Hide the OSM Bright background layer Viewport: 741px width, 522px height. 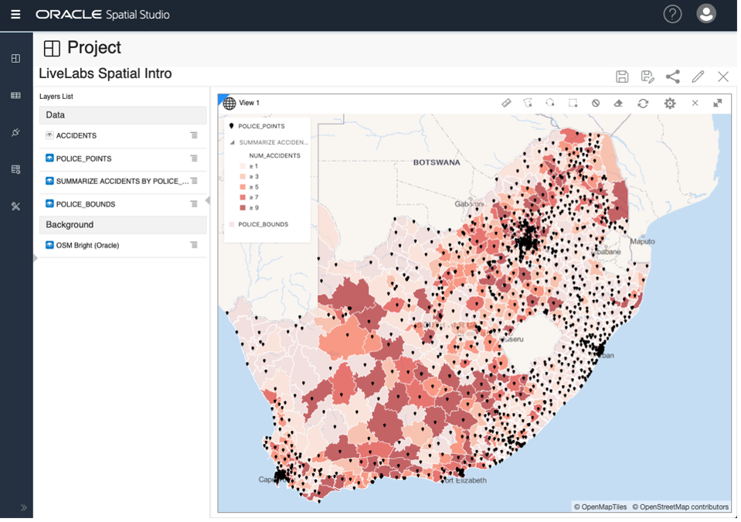coord(49,245)
